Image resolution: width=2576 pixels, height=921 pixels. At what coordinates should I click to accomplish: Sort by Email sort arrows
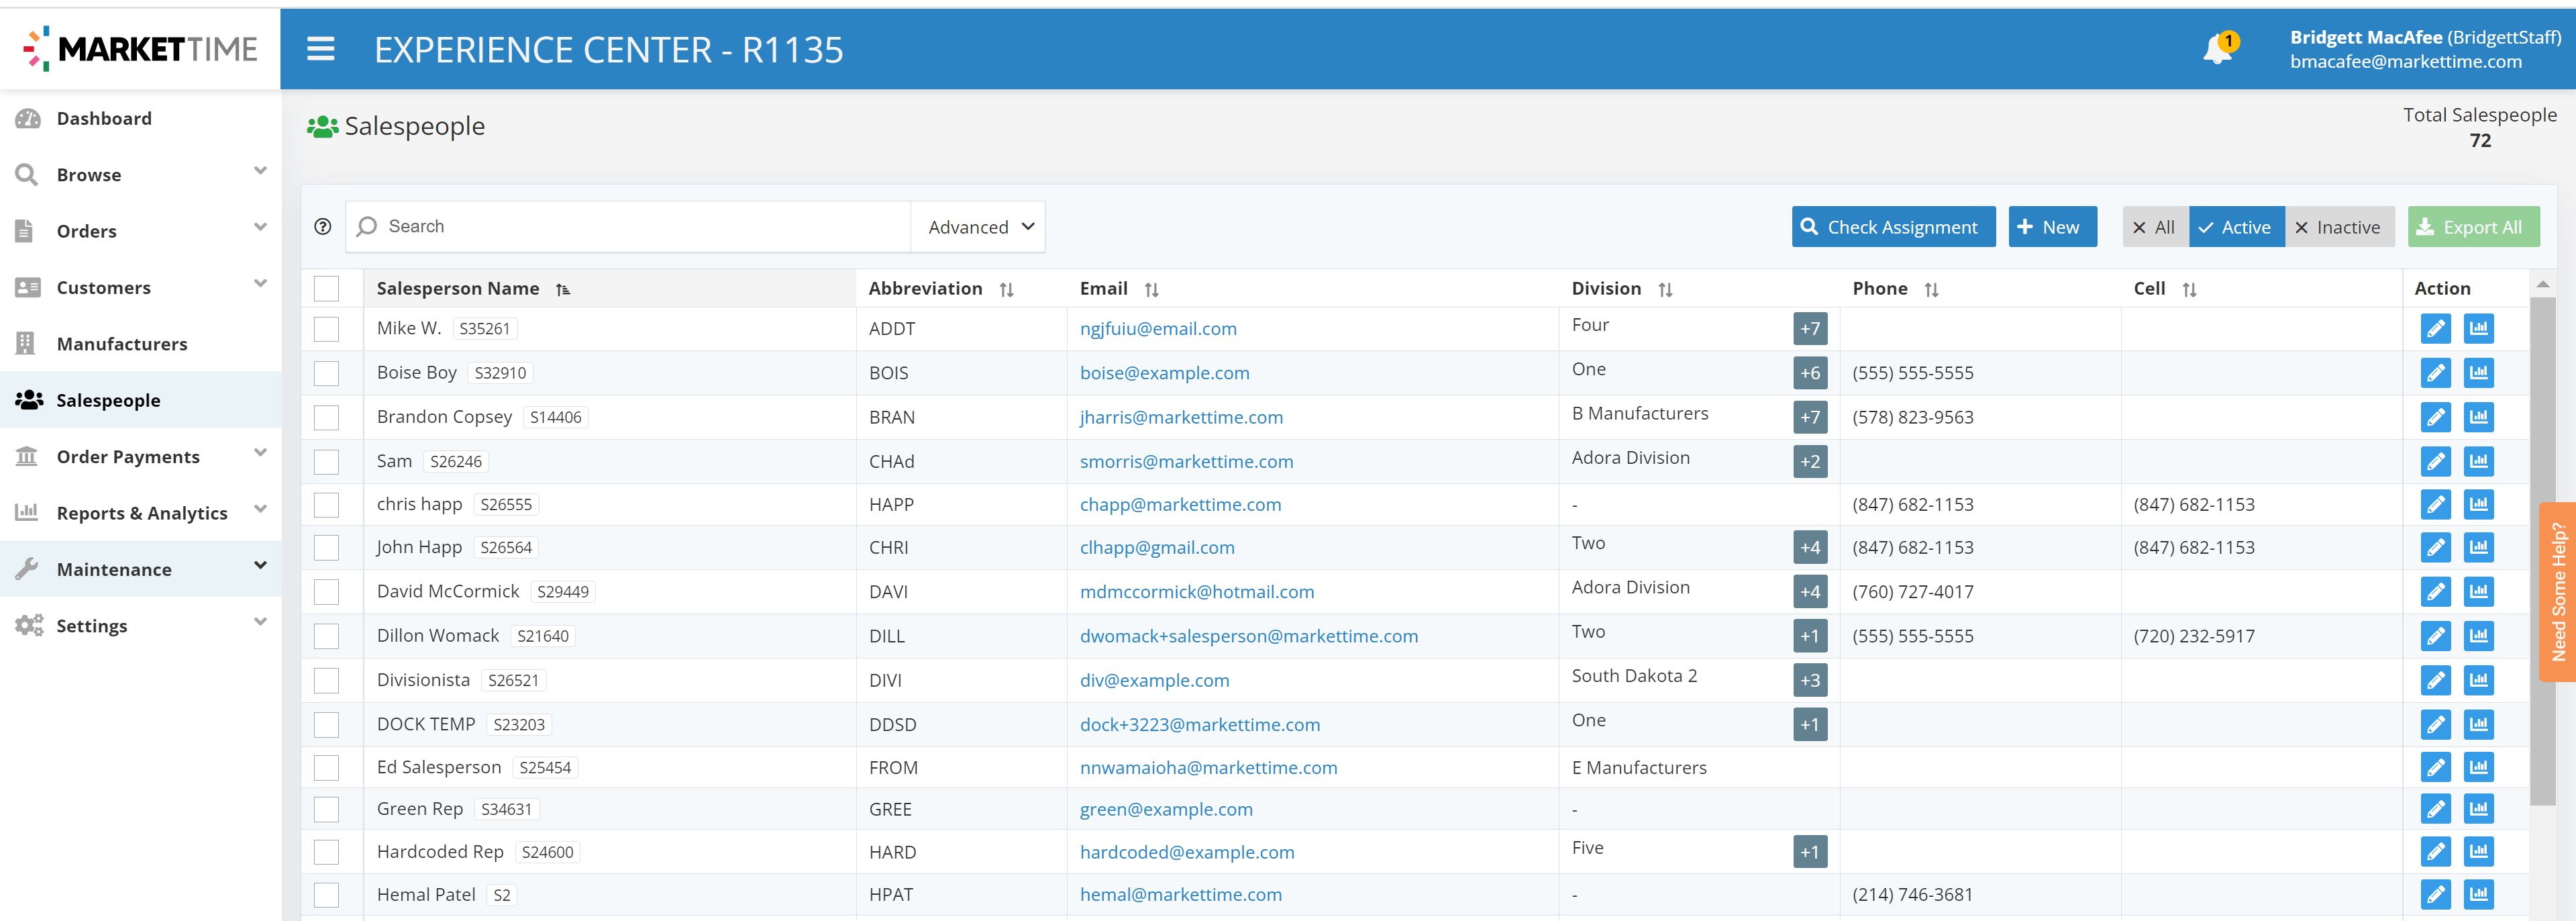click(1151, 289)
